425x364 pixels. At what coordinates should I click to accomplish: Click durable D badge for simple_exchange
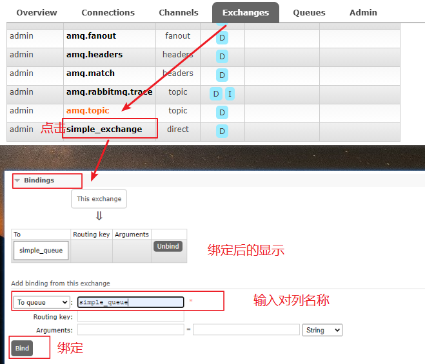(222, 131)
